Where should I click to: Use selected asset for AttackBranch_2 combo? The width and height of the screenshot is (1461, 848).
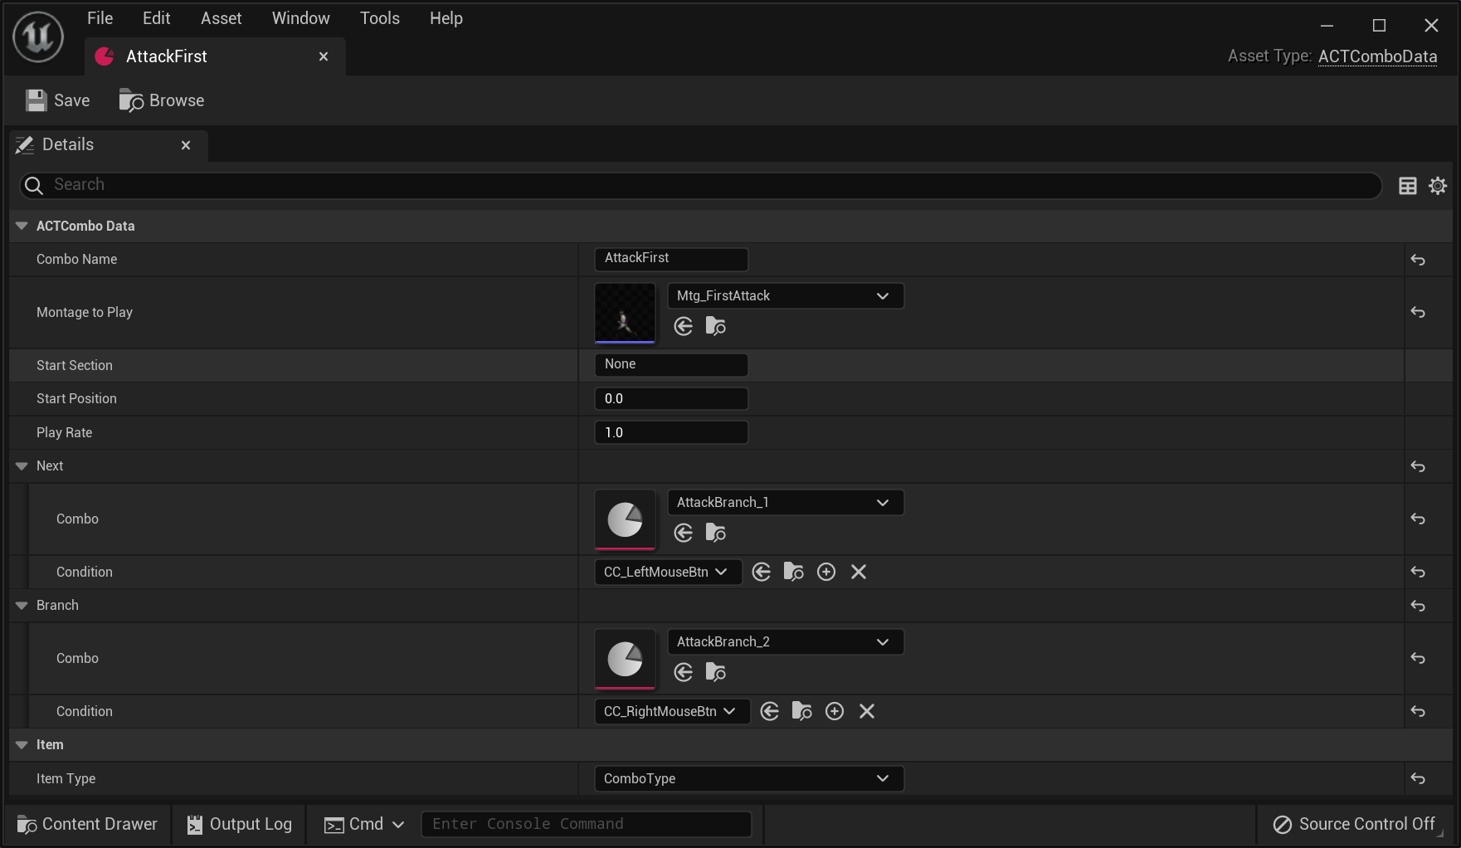684,672
